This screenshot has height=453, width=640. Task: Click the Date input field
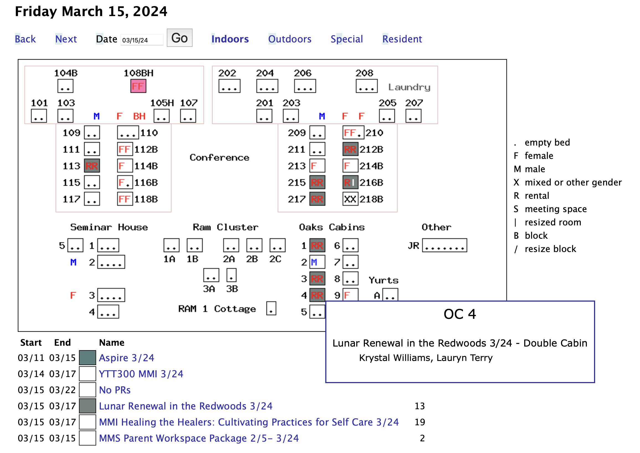[x=142, y=40]
